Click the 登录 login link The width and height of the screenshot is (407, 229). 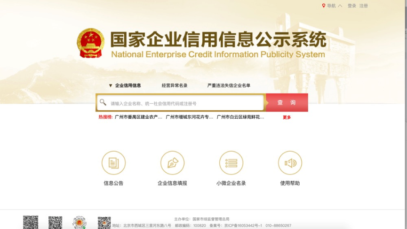point(351,6)
